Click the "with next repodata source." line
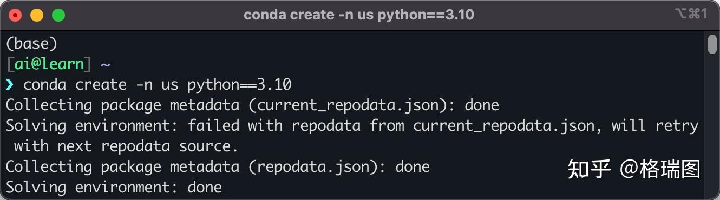720x200 pixels. click(126, 146)
